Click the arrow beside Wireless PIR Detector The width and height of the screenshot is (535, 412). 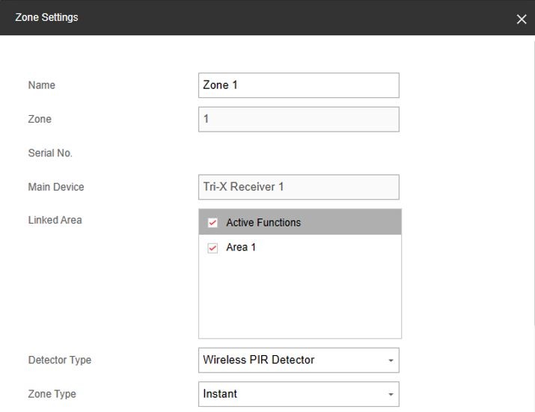click(391, 360)
